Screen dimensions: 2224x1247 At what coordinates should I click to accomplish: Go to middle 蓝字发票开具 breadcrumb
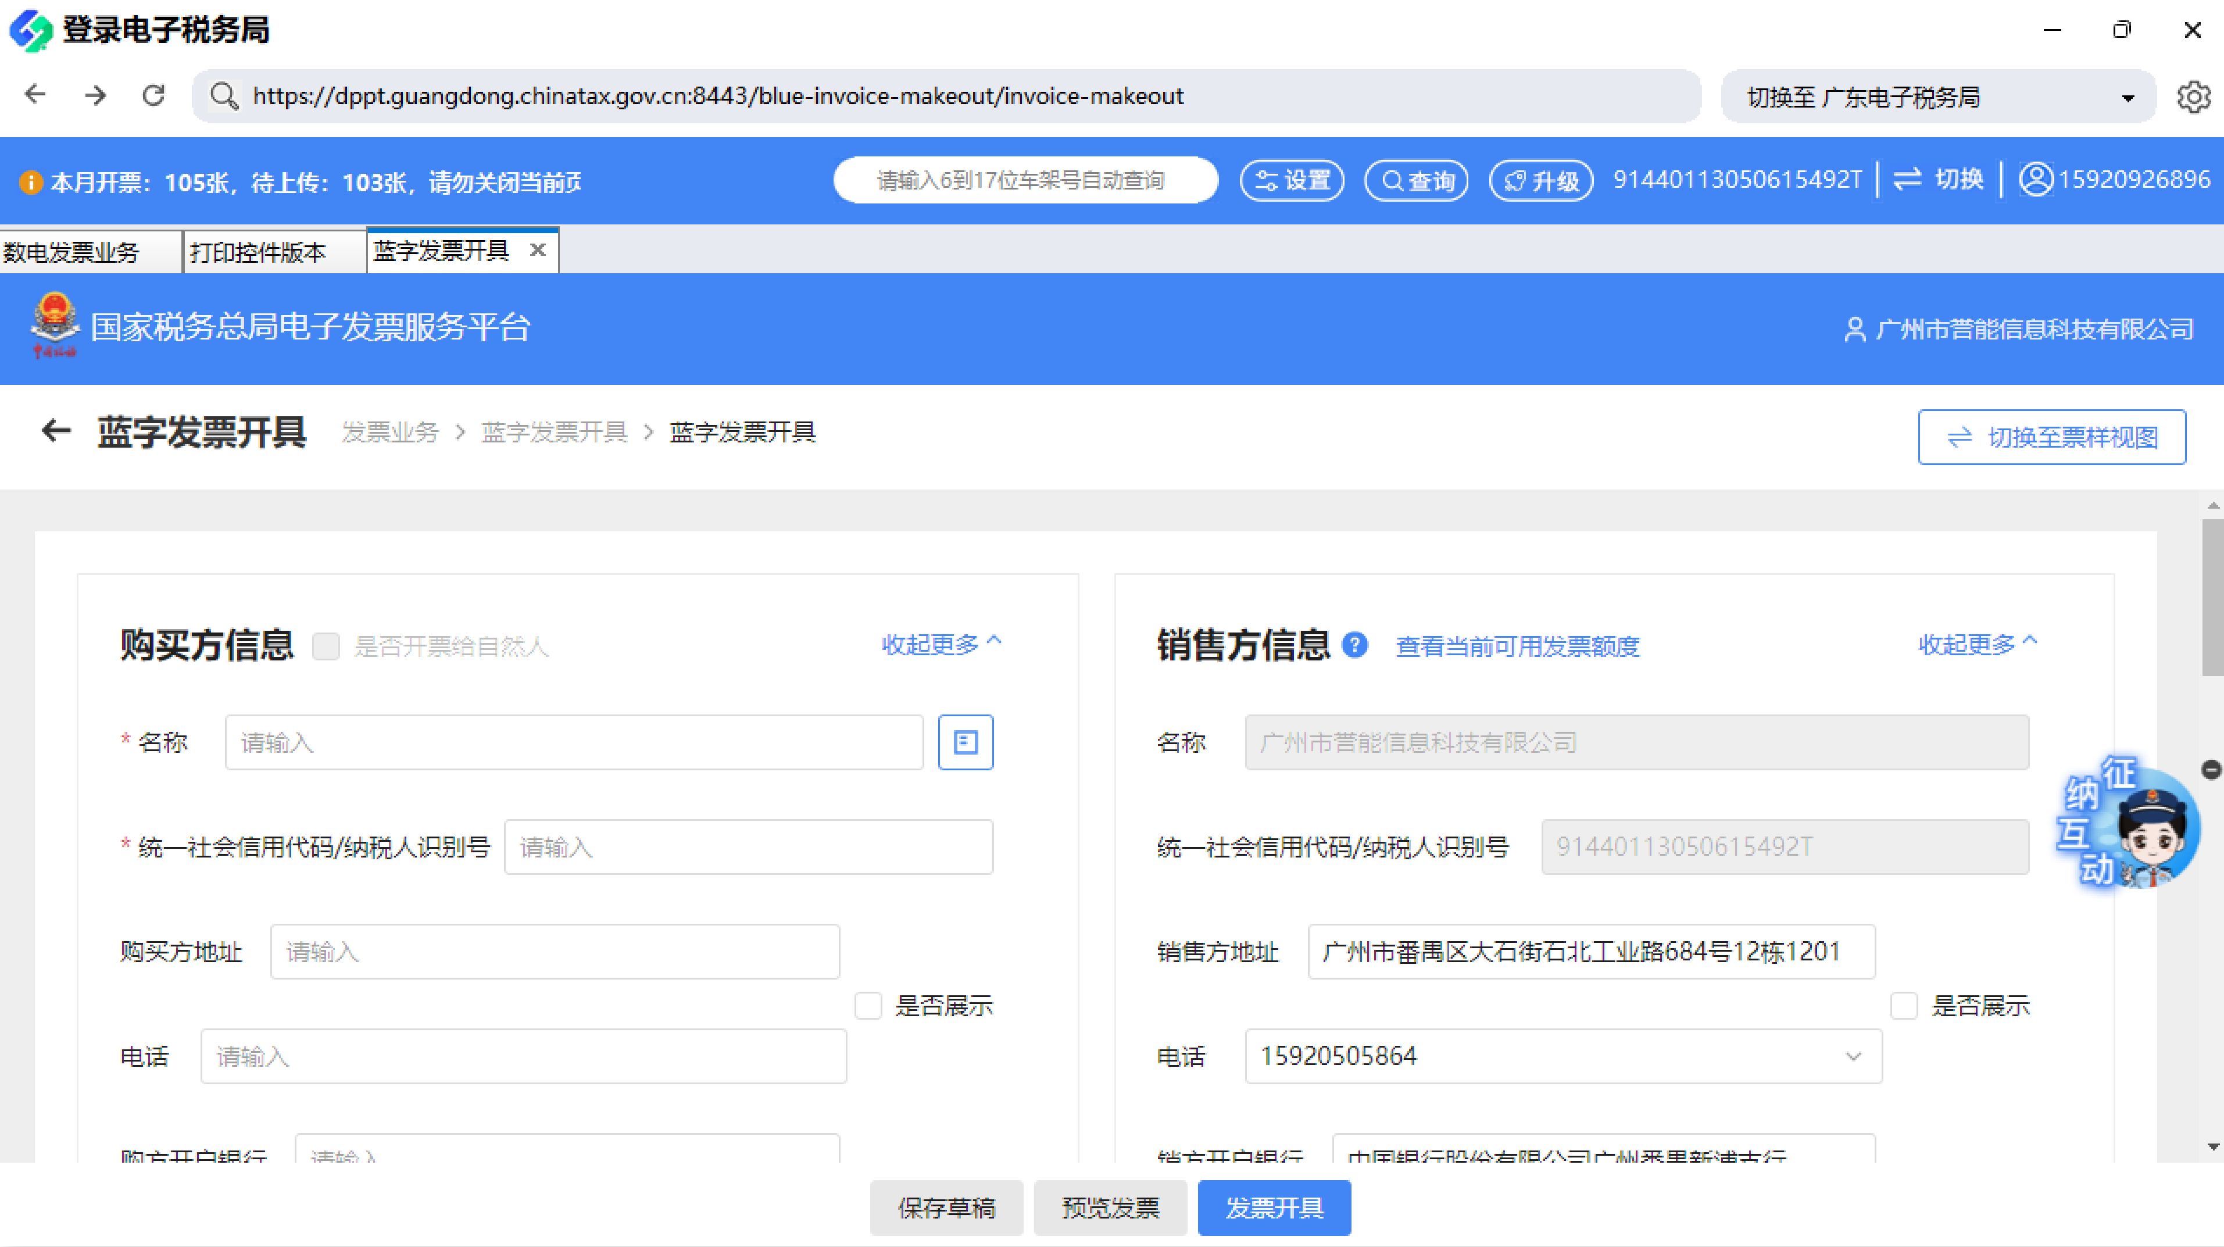(x=555, y=432)
